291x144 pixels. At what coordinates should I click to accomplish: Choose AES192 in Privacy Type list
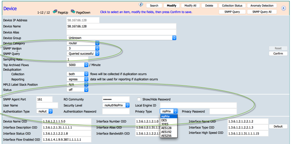pyautogui.click(x=169, y=132)
